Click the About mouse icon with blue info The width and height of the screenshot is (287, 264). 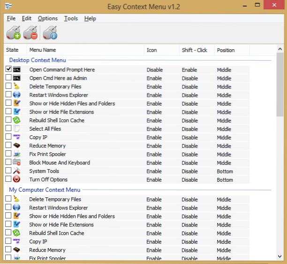(x=50, y=32)
